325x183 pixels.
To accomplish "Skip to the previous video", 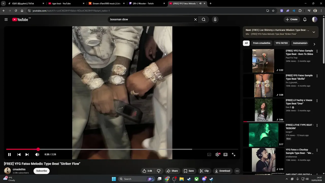I will point(19,155).
